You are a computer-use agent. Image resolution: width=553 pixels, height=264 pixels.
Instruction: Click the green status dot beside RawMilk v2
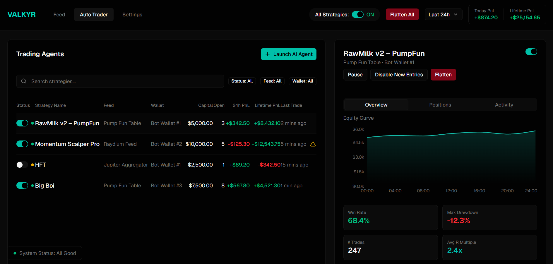click(x=32, y=123)
